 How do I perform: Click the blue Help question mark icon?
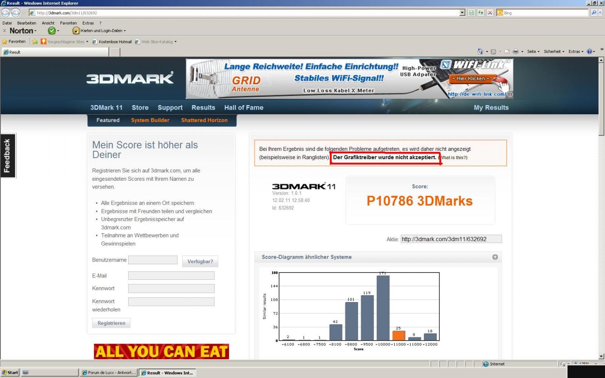(589, 51)
